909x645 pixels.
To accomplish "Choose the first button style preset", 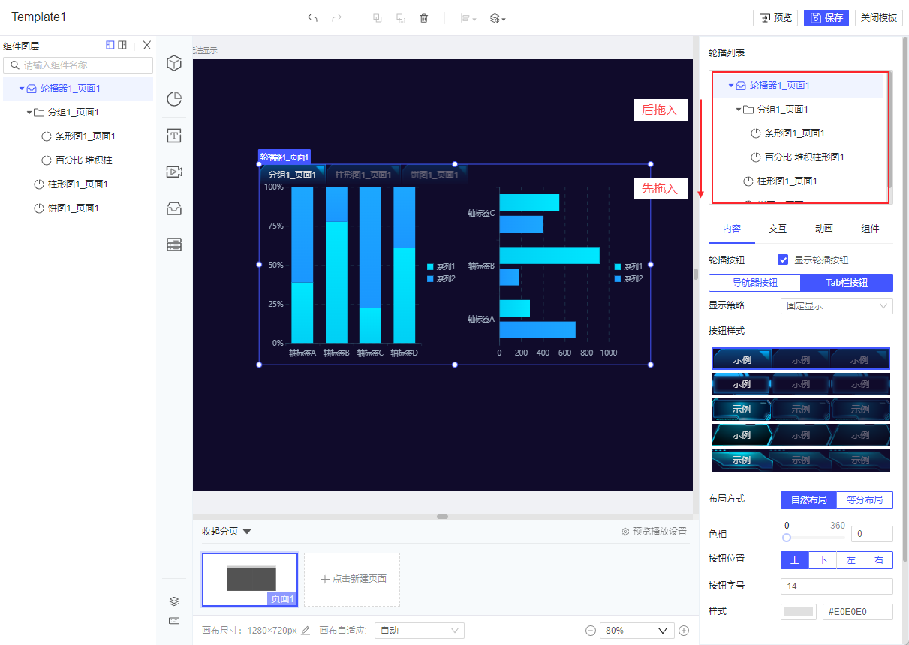I will [801, 358].
